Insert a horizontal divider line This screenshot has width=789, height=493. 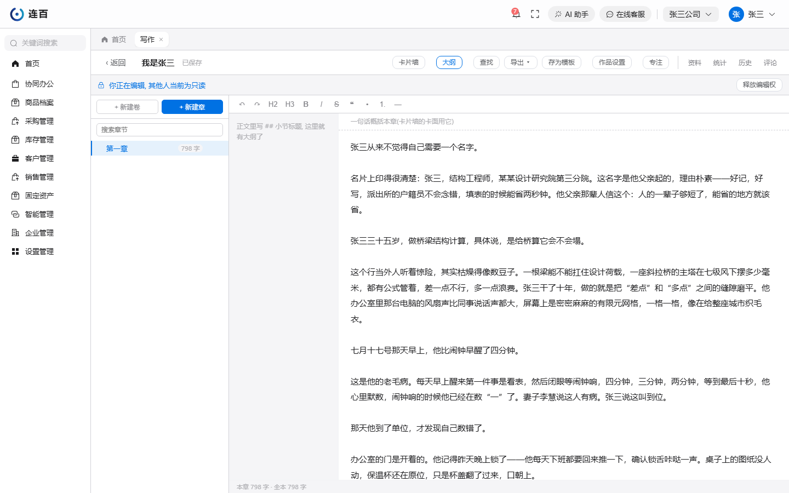click(x=398, y=104)
